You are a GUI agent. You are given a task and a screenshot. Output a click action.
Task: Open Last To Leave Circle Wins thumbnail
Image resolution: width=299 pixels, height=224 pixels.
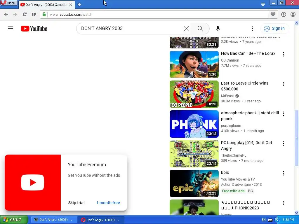[x=194, y=94]
